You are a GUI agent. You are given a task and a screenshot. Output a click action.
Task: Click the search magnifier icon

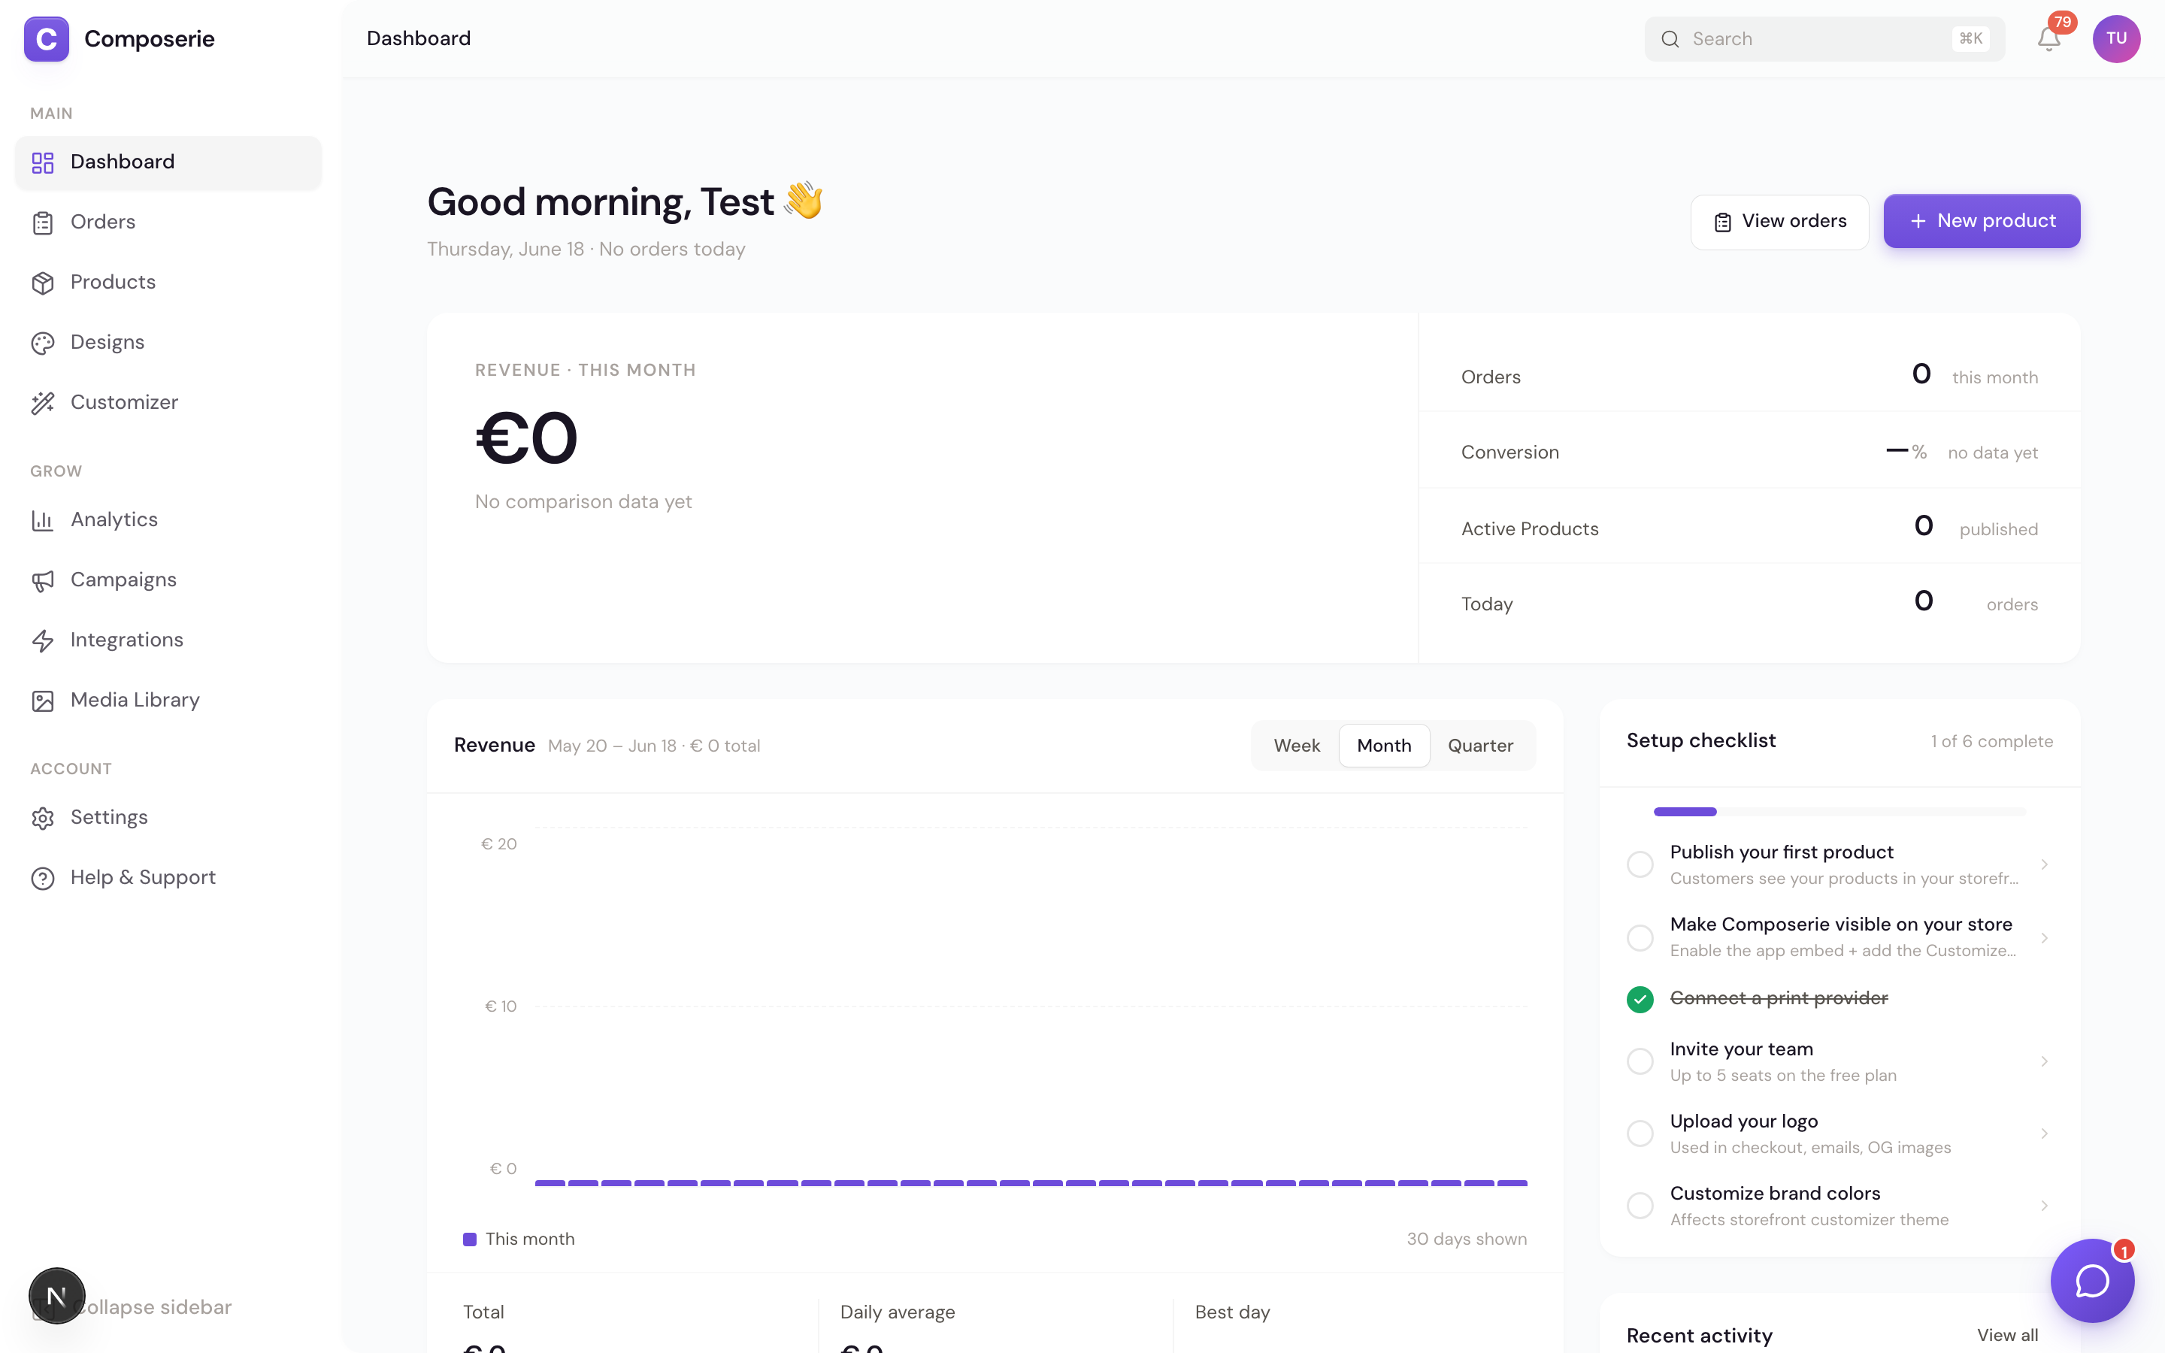click(1670, 38)
